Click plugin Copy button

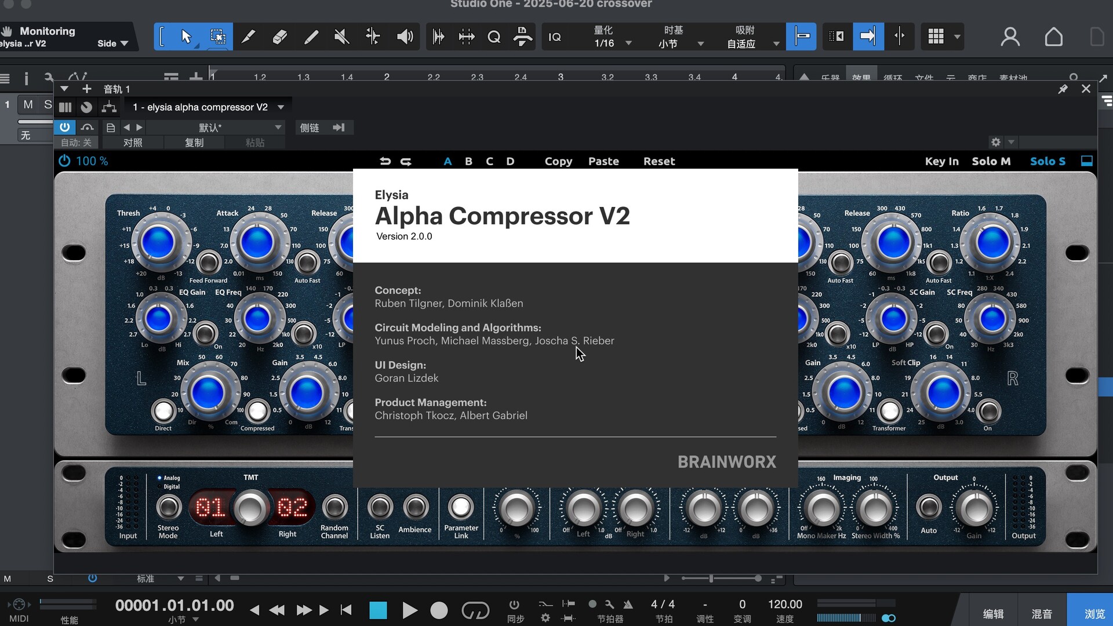coord(558,161)
